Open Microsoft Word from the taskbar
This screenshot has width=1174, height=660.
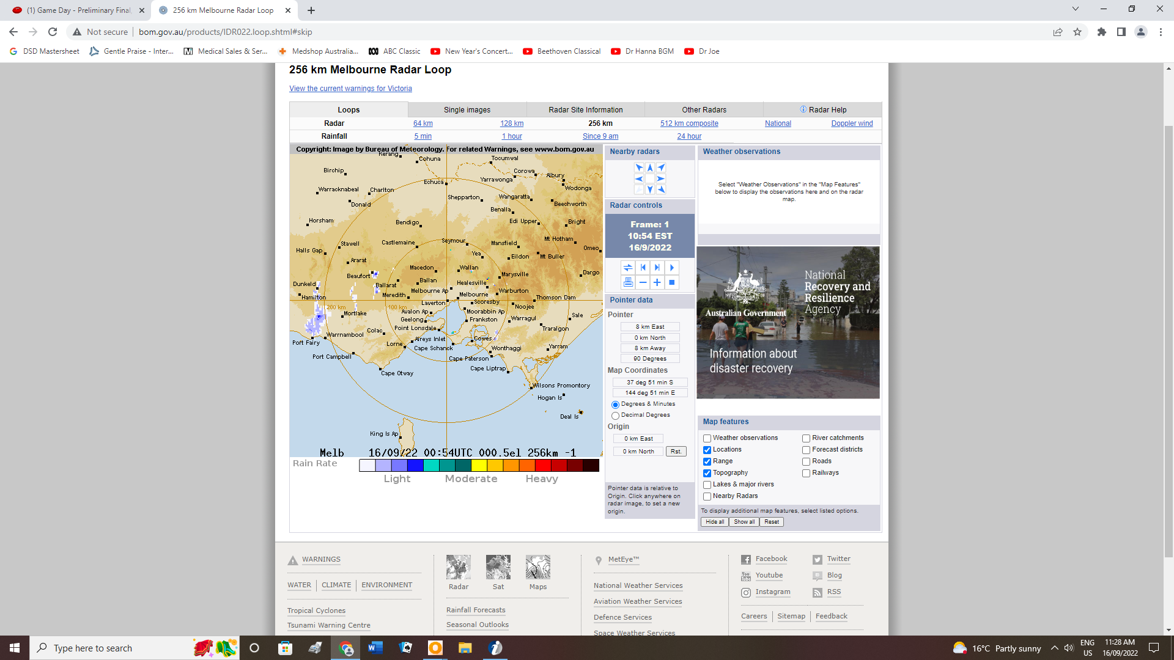tap(375, 648)
